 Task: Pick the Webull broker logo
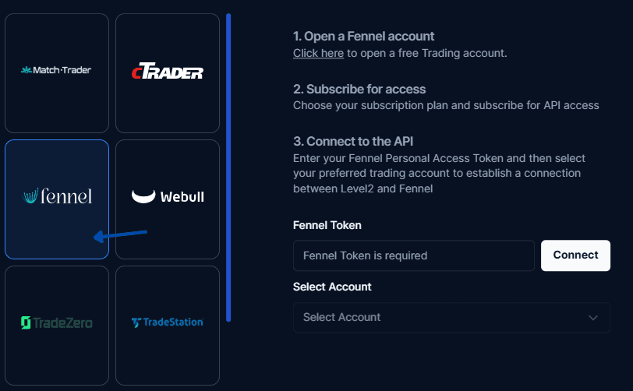click(168, 196)
